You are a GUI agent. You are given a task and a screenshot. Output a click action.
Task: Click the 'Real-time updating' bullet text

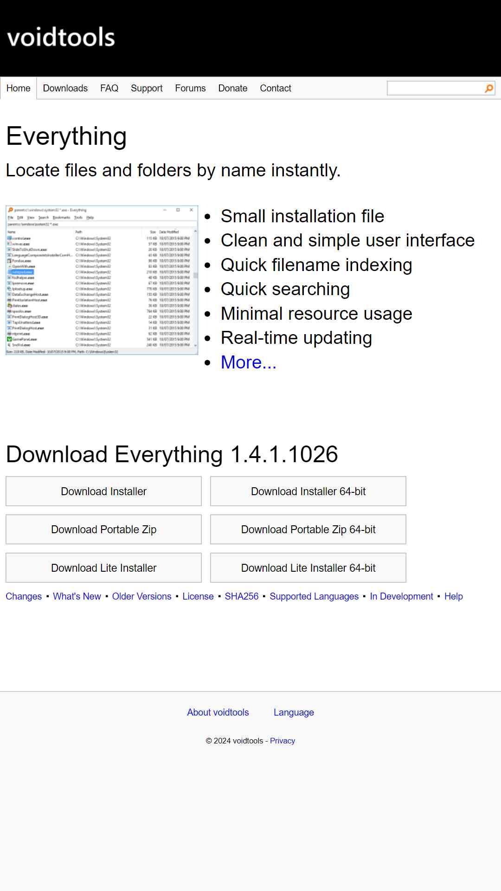click(296, 338)
